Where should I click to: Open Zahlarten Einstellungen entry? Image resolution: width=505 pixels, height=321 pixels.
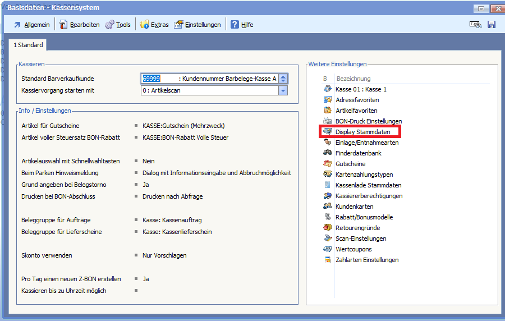367,260
